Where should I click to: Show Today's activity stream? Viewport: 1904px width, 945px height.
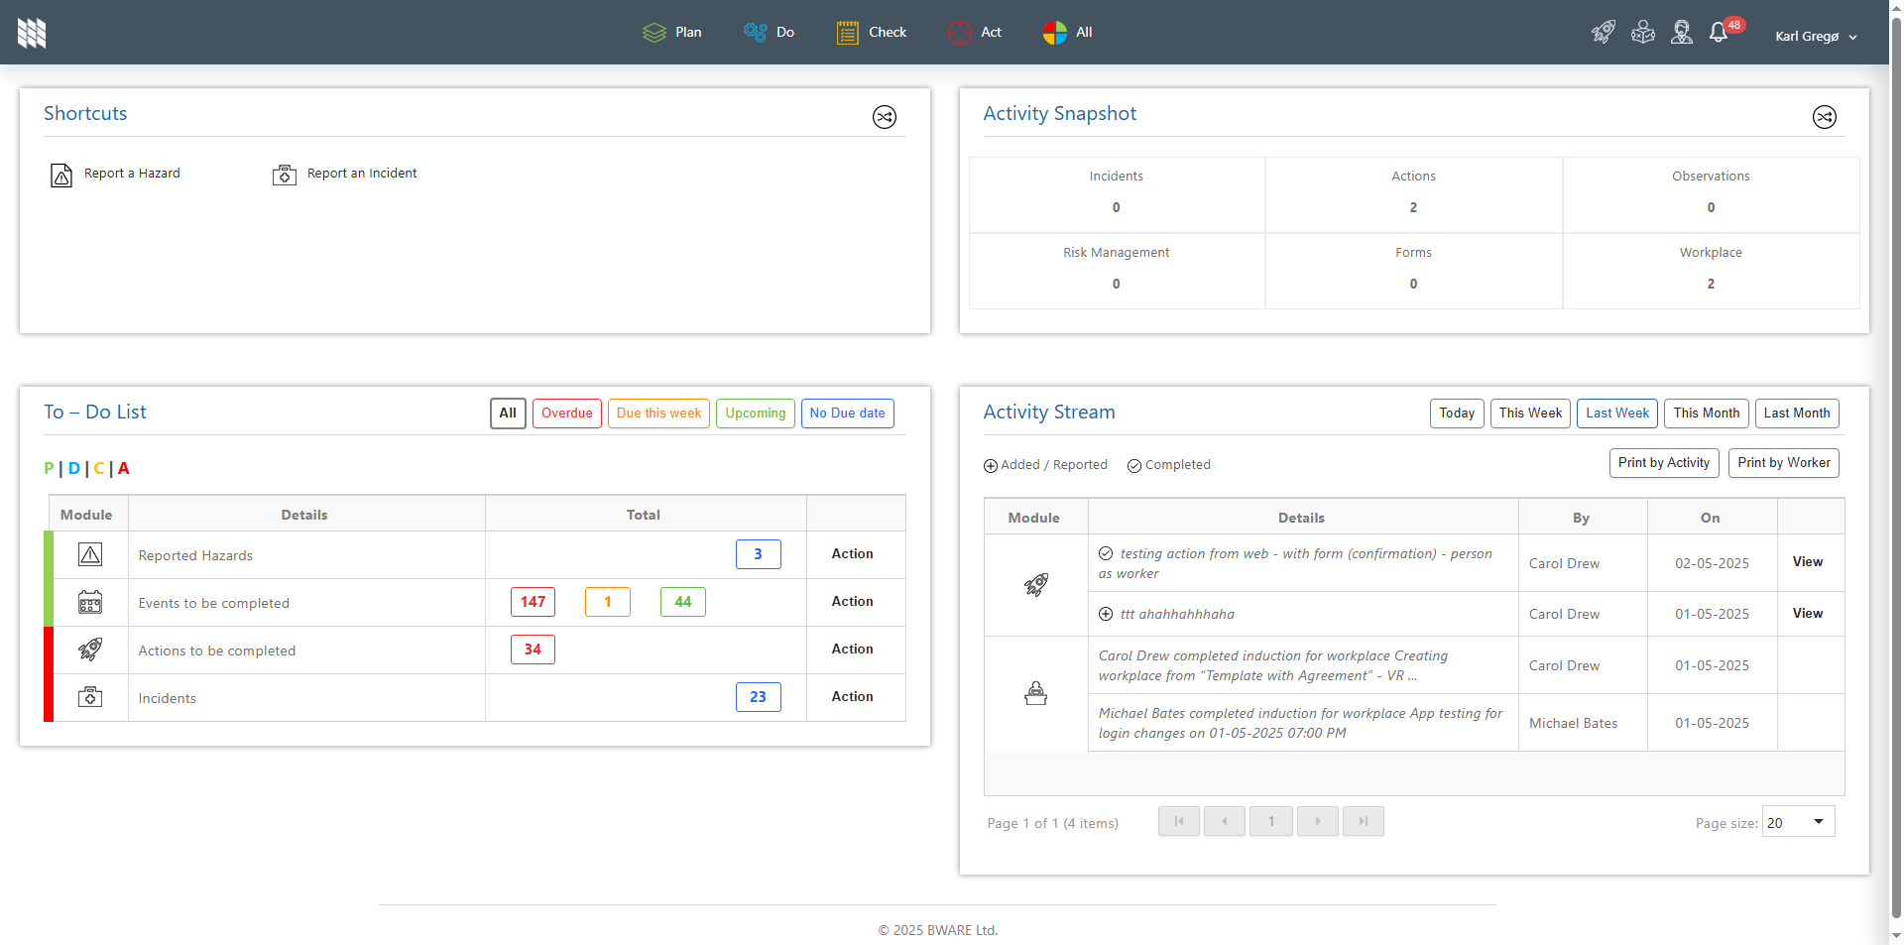tap(1457, 413)
